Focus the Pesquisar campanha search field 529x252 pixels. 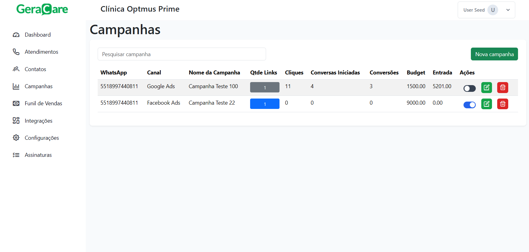tap(182, 54)
